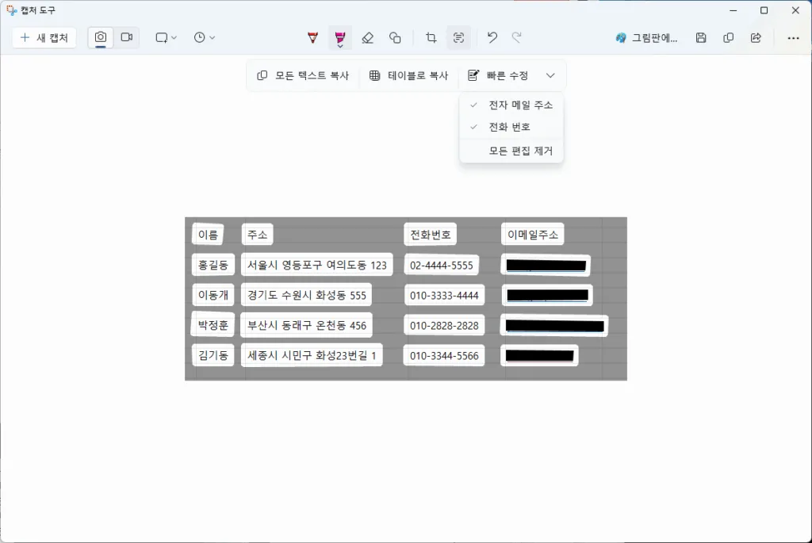Select phone number 010-2828-2828
This screenshot has width=812, height=543.
pos(444,325)
